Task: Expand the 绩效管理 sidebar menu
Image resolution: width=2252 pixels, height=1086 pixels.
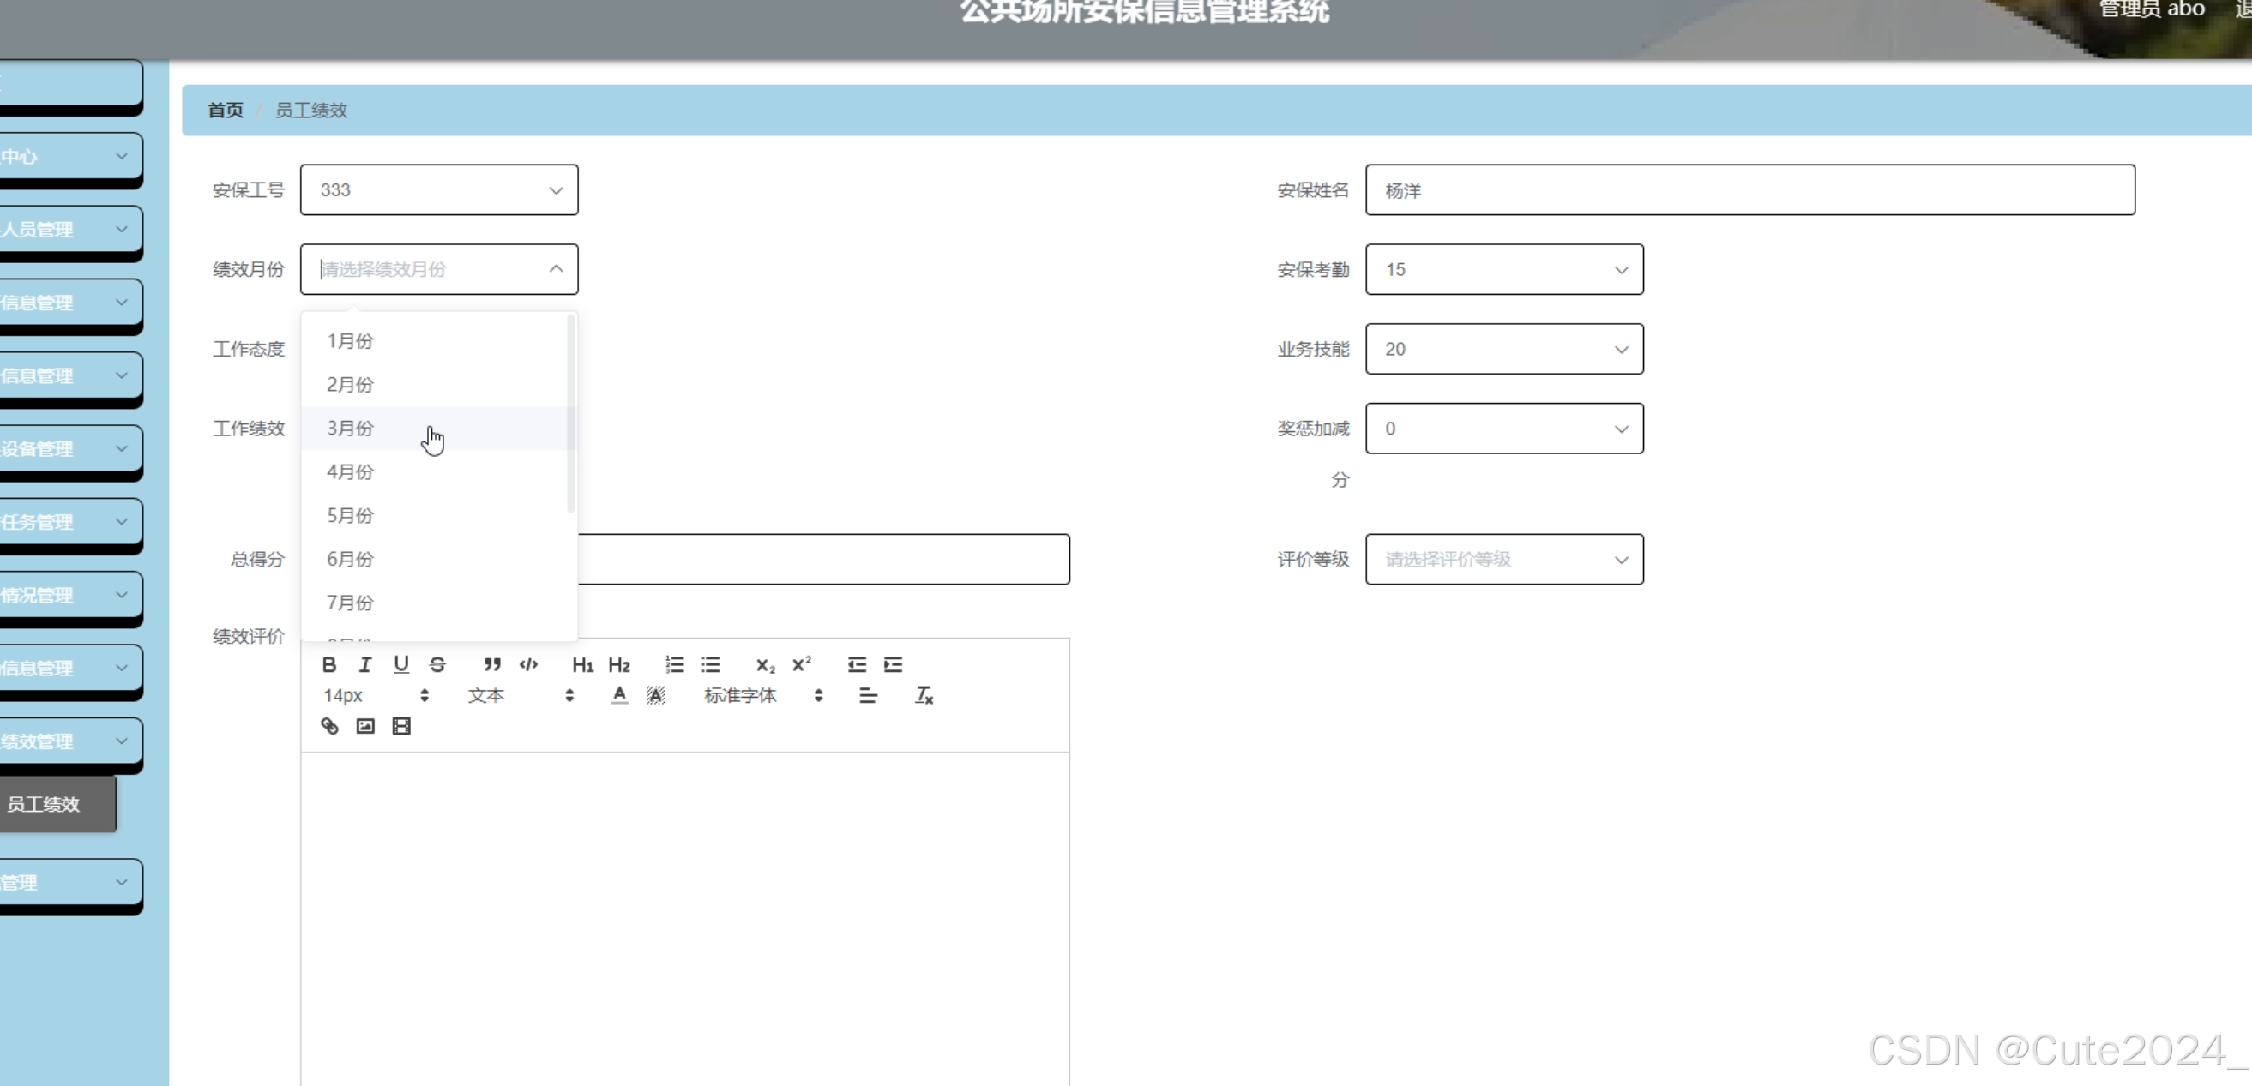Action: point(70,741)
